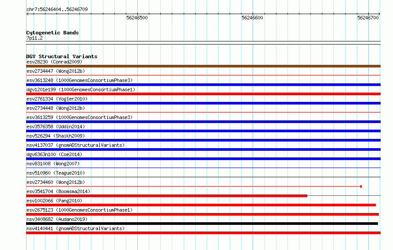Select the blue nsv4137037 variant bar

[x=203, y=149]
